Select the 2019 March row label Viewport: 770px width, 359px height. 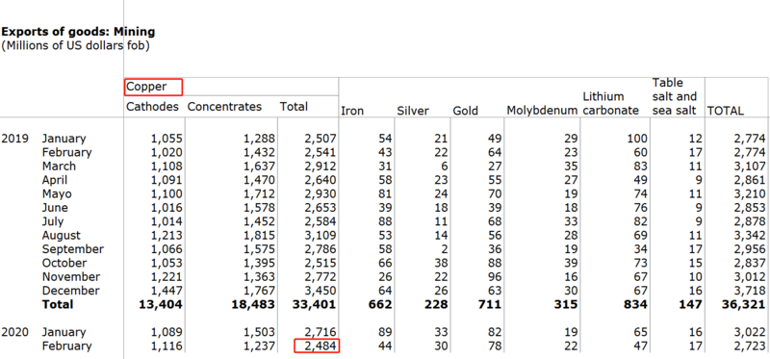[59, 166]
